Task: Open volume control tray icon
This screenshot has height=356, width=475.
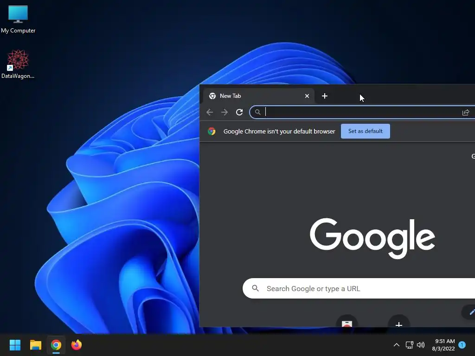Action: [421, 345]
